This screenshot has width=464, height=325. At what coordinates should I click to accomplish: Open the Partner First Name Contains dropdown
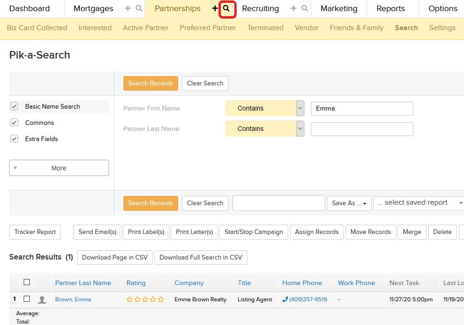click(265, 108)
